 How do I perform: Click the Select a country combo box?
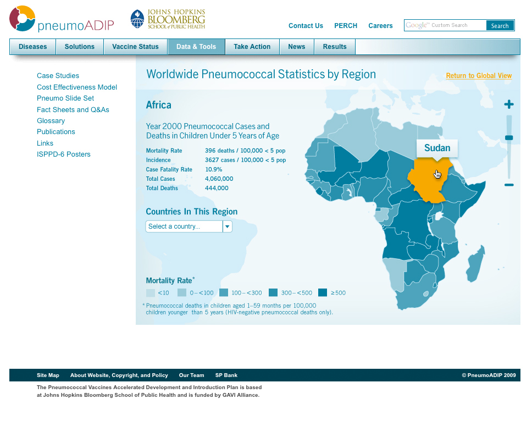click(184, 226)
